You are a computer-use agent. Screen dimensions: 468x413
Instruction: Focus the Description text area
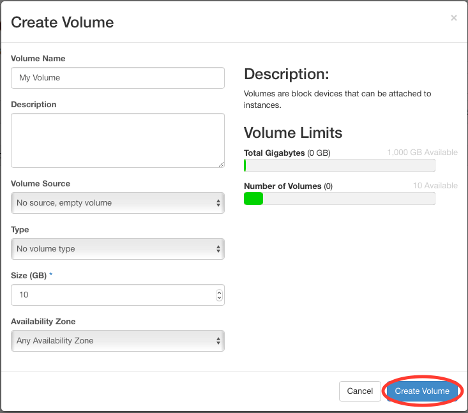(117, 140)
